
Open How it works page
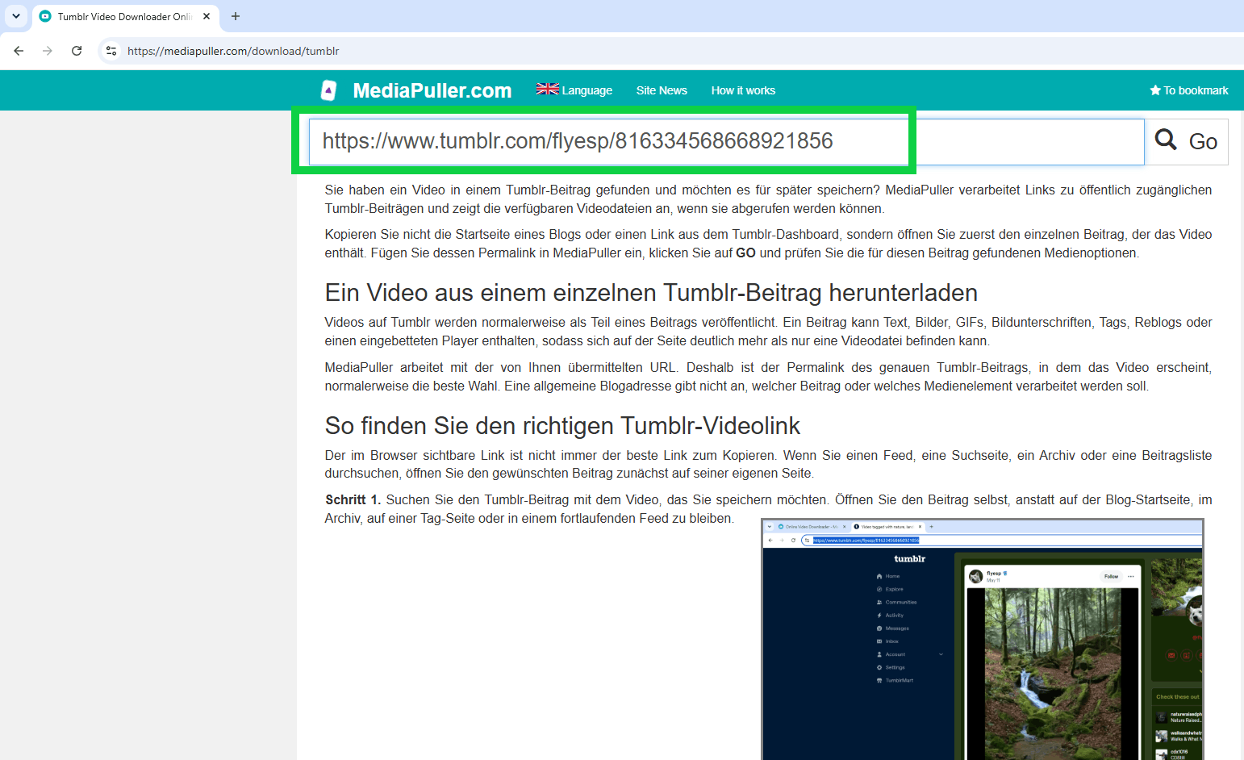tap(743, 90)
